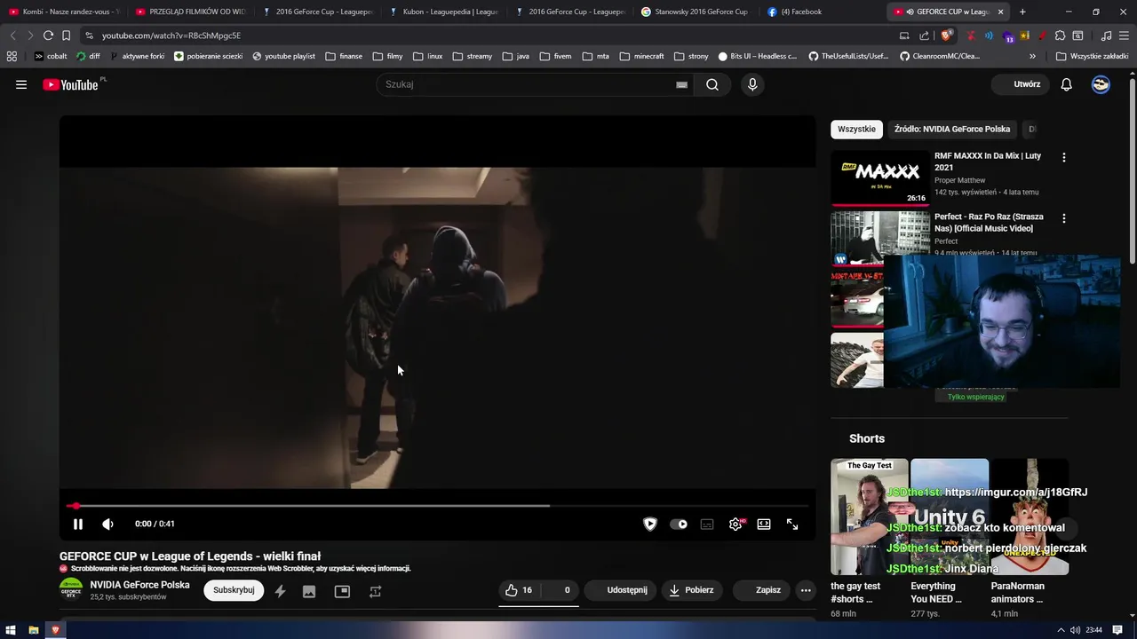
Task: Click Zapisz save button
Action: pos(761,590)
